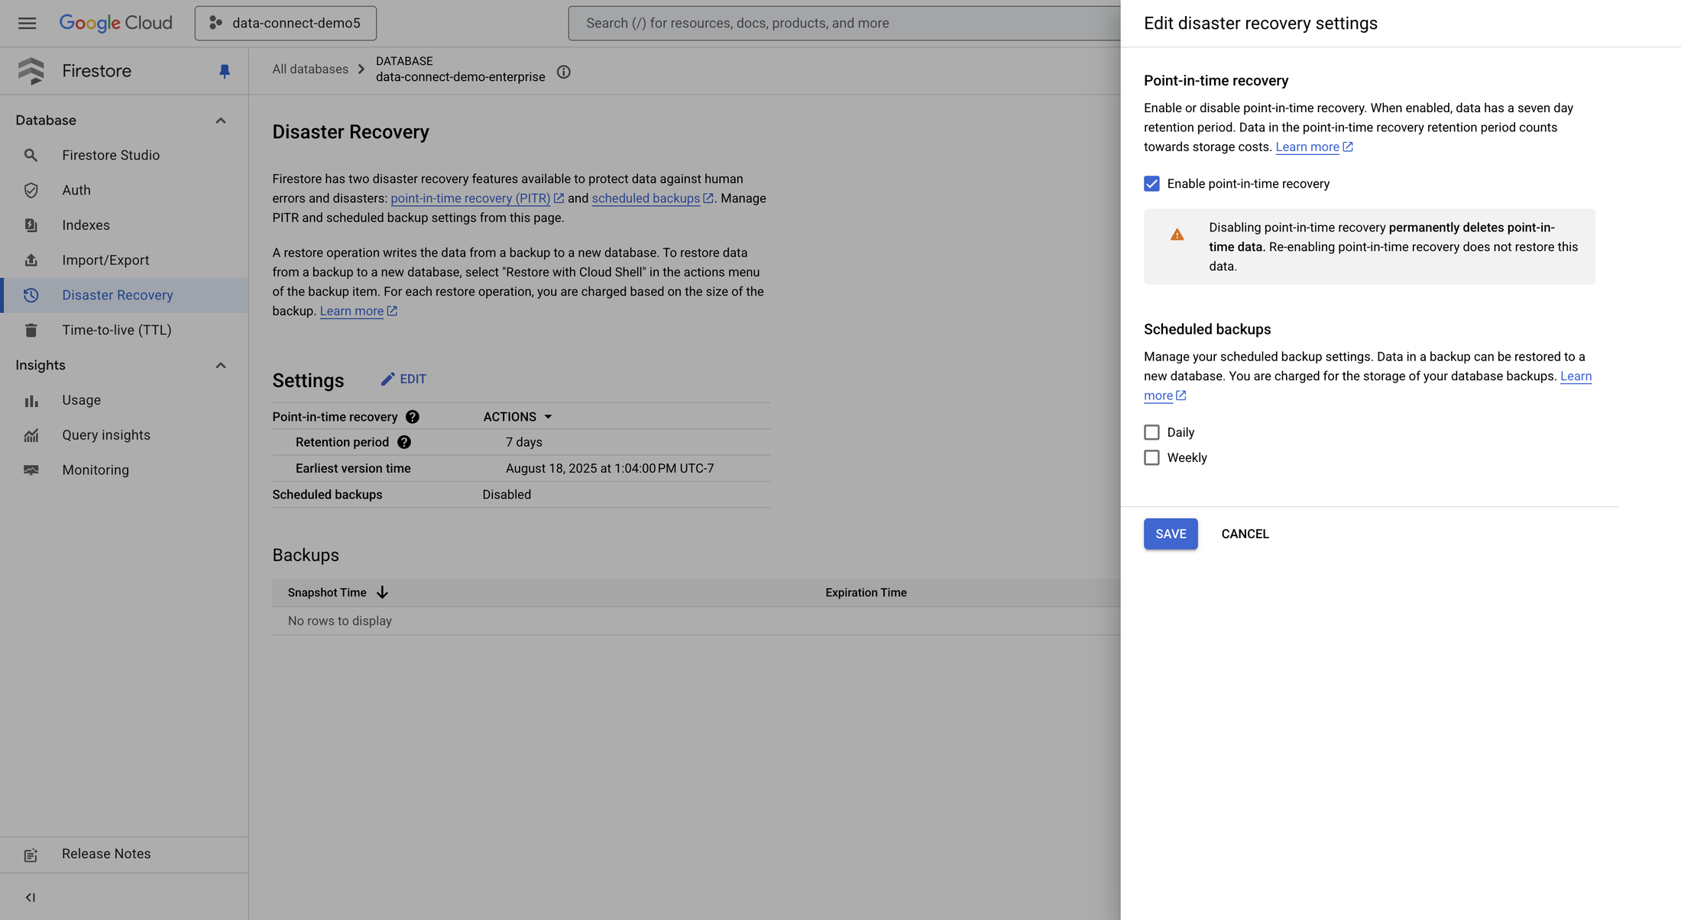The height and width of the screenshot is (920, 1681).
Task: Click the Release Notes icon
Action: pyautogui.click(x=31, y=855)
